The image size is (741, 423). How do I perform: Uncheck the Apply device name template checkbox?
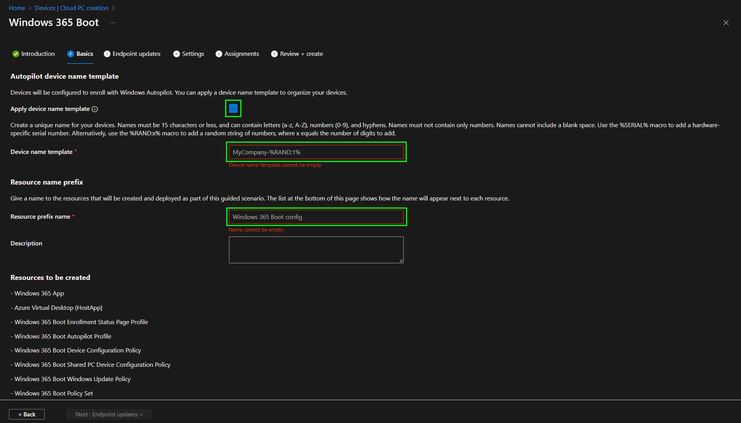(x=233, y=109)
